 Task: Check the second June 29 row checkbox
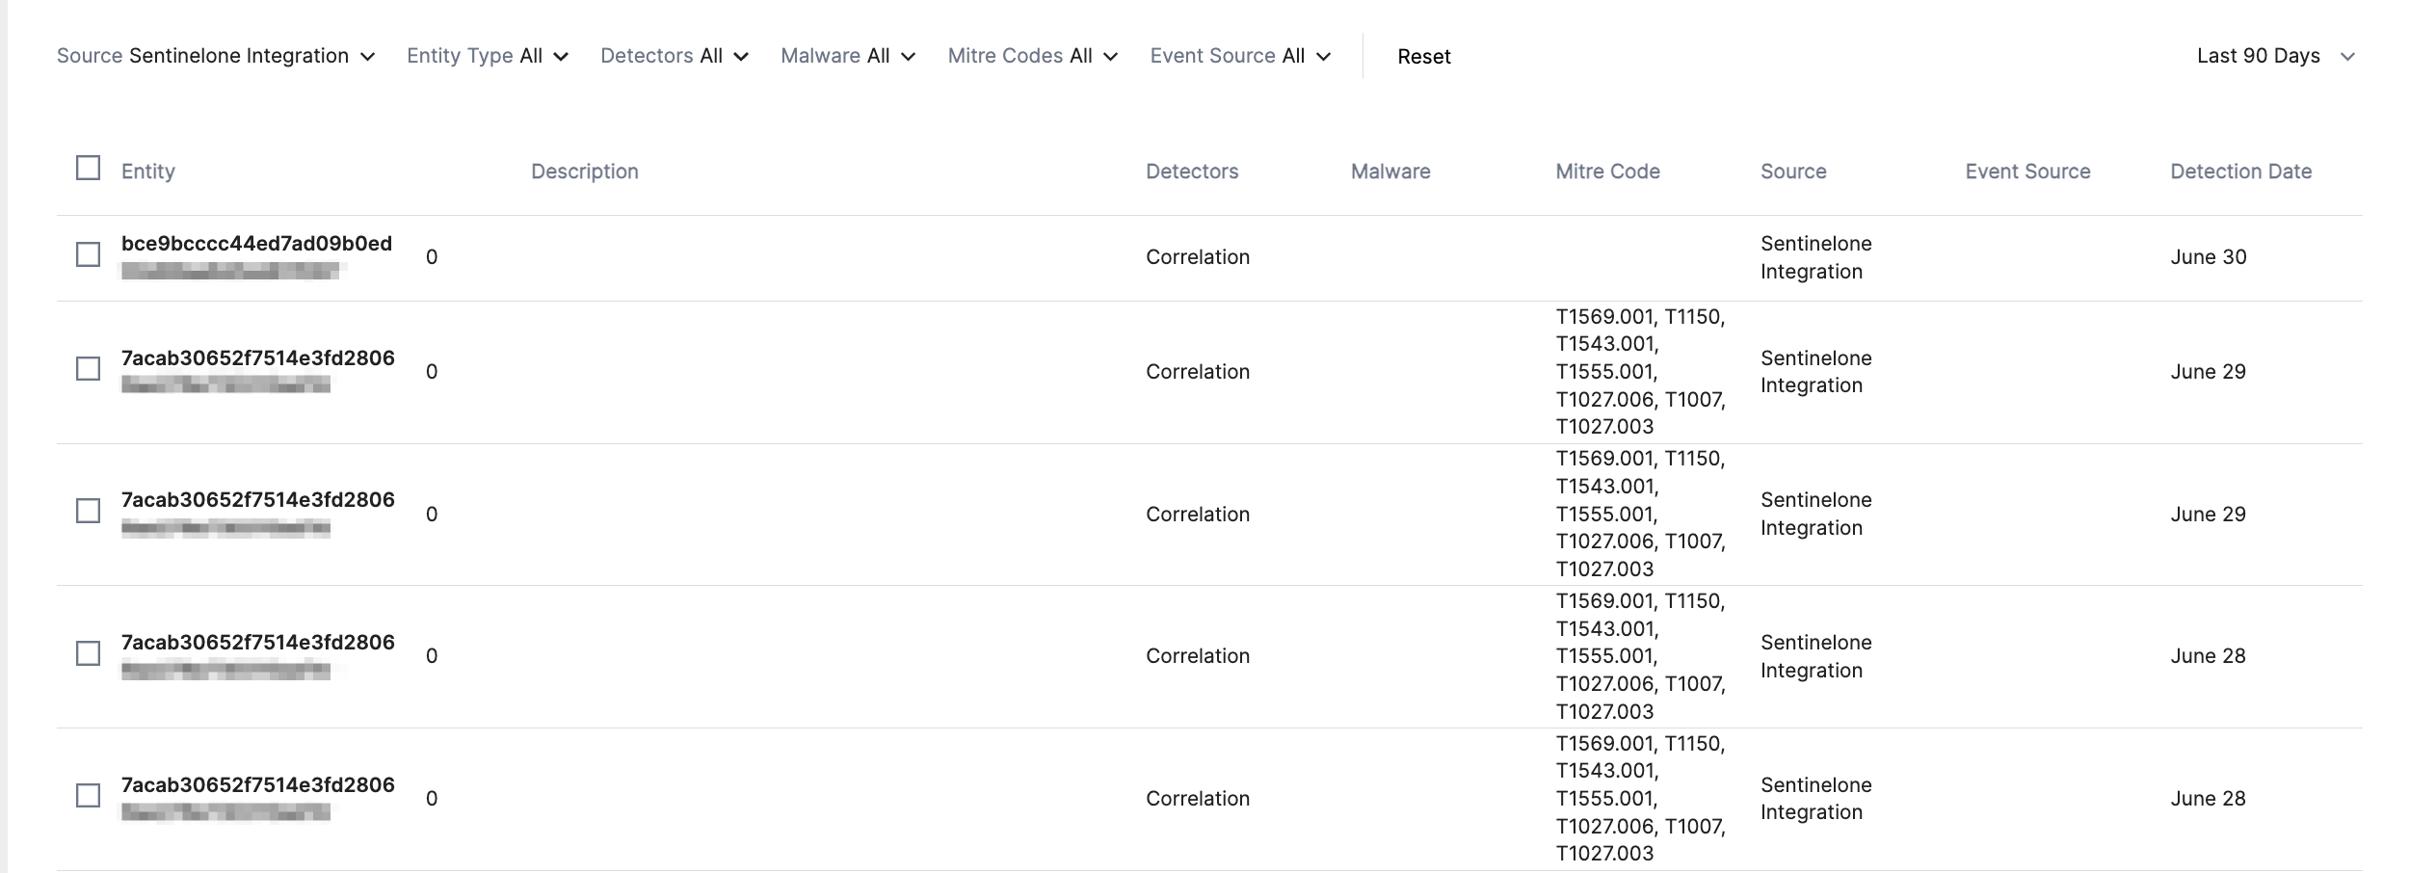tap(88, 511)
